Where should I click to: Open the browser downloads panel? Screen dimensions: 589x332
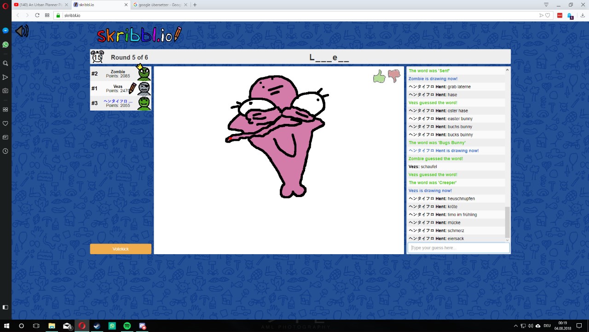pyautogui.click(x=583, y=15)
